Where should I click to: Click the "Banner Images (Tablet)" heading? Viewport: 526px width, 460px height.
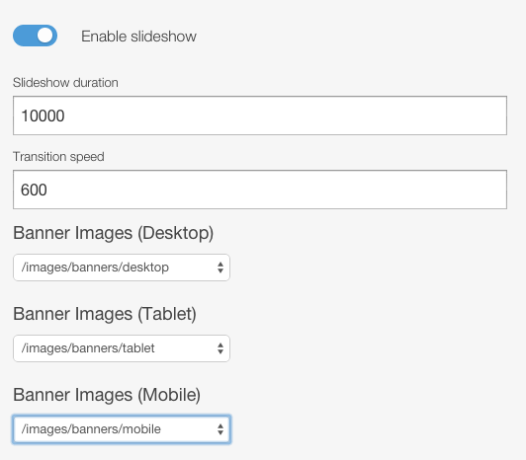coord(105,314)
